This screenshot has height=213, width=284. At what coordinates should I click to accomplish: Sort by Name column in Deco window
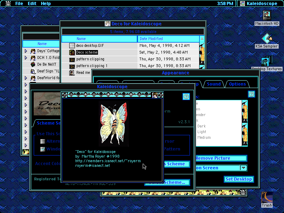point(99,39)
